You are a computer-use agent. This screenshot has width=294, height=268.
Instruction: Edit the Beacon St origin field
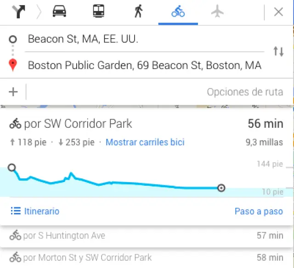[x=138, y=39]
